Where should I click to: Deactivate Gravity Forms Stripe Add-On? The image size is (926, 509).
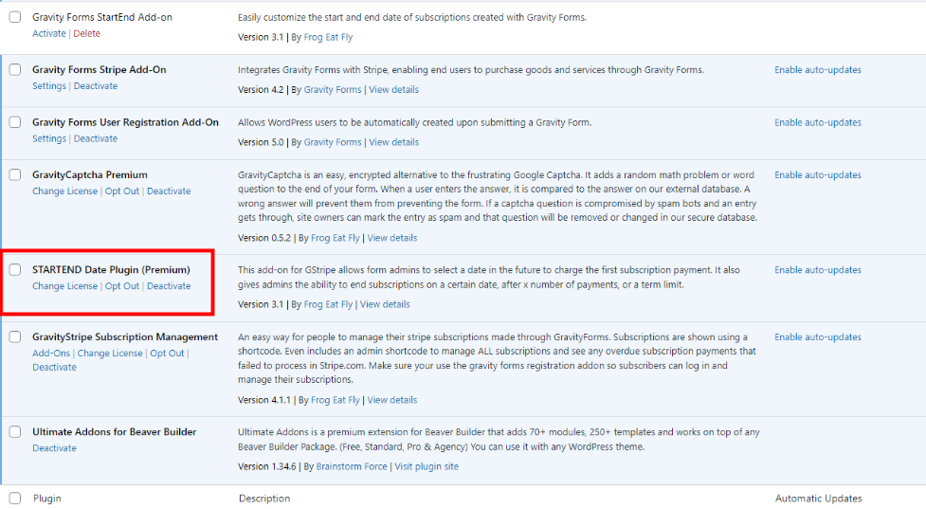96,85
